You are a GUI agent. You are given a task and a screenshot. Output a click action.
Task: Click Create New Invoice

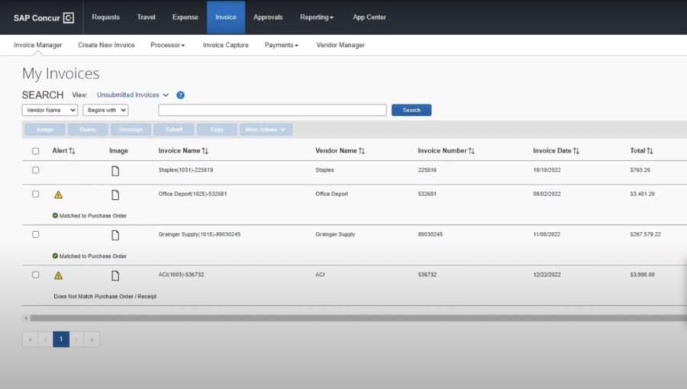coord(106,45)
